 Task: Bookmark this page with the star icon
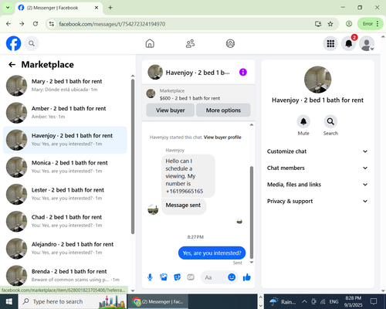point(330,24)
